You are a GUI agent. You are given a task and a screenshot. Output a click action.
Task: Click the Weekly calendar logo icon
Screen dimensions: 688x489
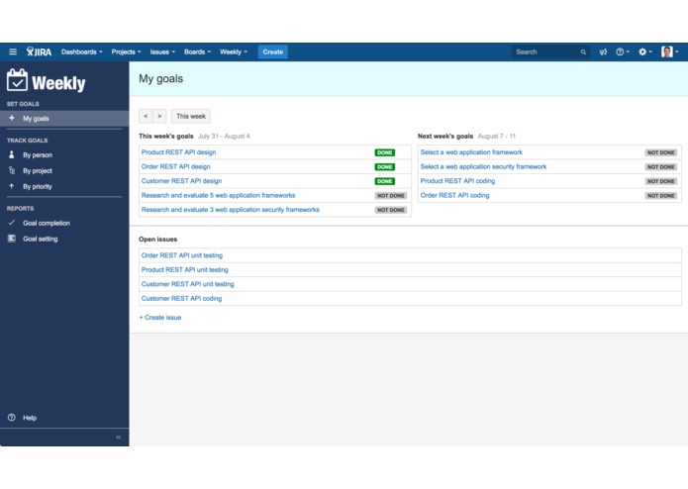17,80
